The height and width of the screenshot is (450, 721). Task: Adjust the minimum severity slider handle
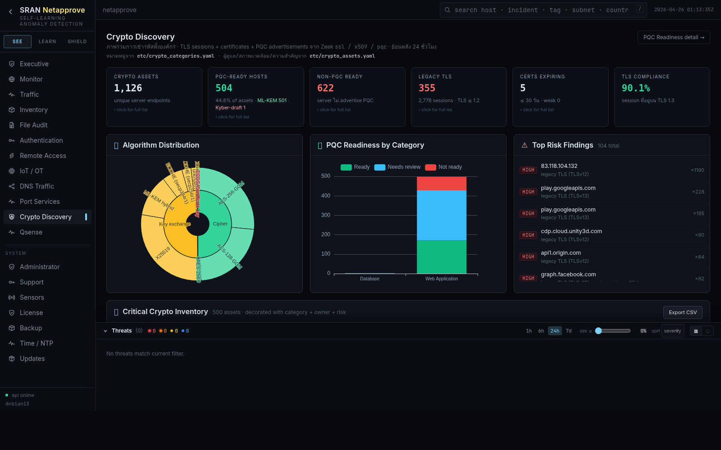[598, 331]
